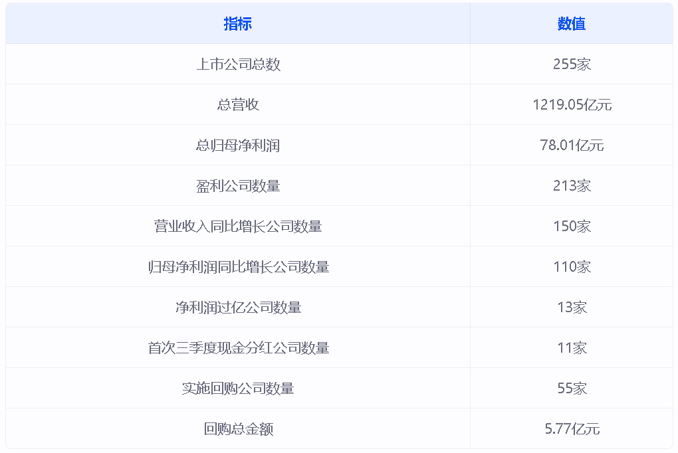Click the 110家 value cell
This screenshot has width=678, height=453.
572,267
